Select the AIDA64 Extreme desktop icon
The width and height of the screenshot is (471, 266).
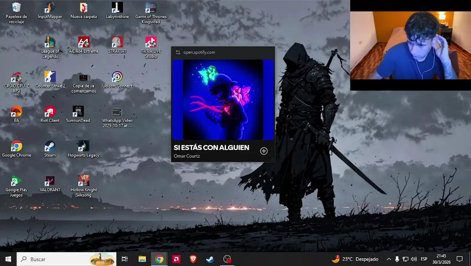coord(84,45)
